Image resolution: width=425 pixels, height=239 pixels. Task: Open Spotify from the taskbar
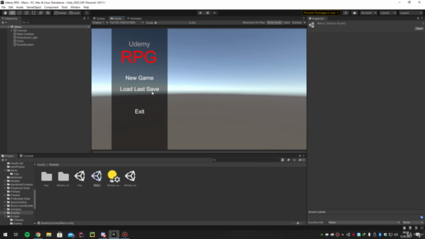tap(27, 234)
